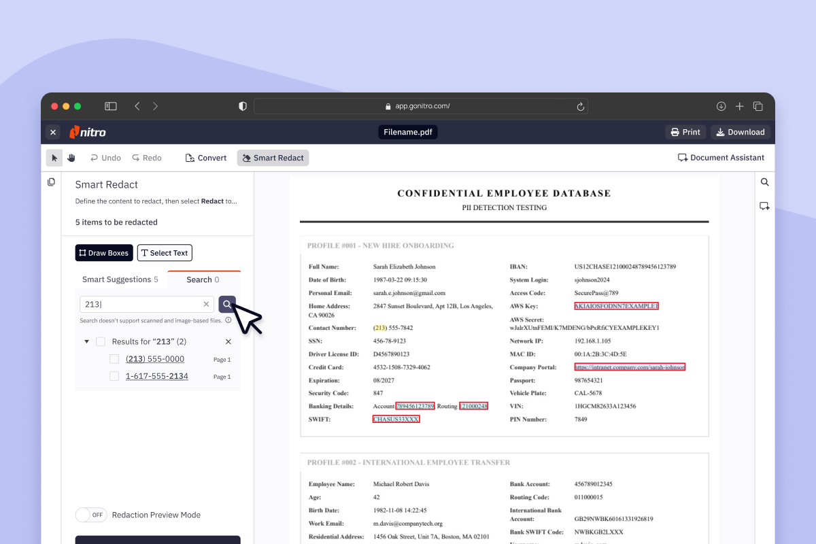
Task: Toggle the browser sidebar icon
Action: (x=110, y=106)
